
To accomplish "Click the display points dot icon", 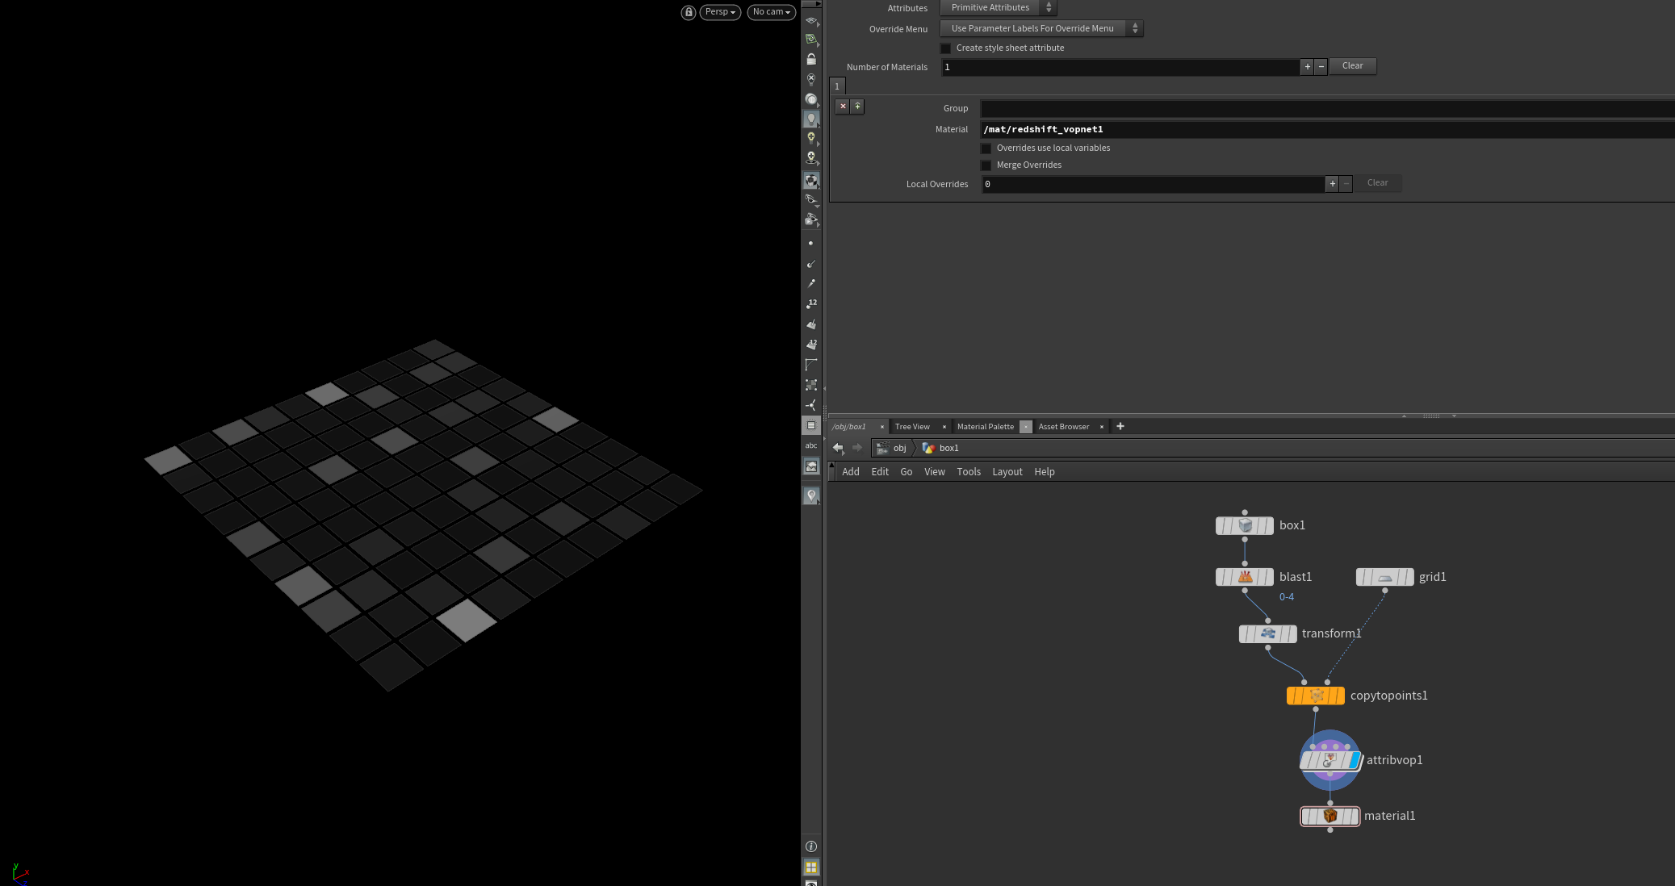I will pyautogui.click(x=810, y=244).
